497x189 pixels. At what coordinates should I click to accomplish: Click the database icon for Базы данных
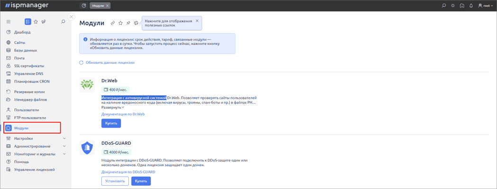(9, 50)
